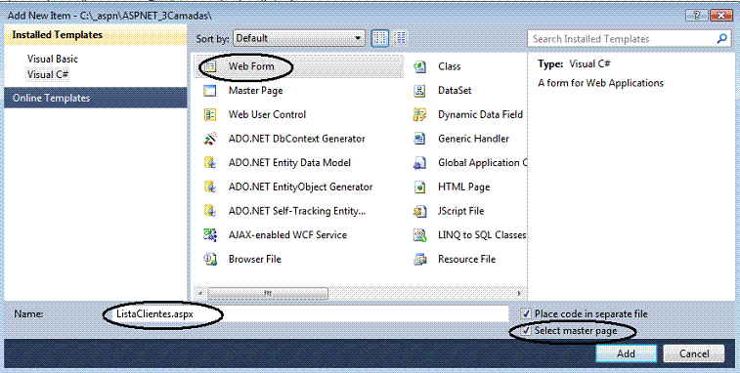The image size is (740, 373).
Task: Click the JScript File icon
Action: (419, 211)
